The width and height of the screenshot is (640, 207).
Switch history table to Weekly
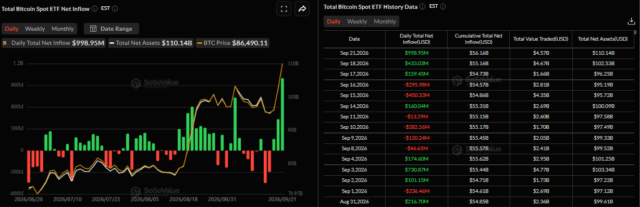click(357, 21)
